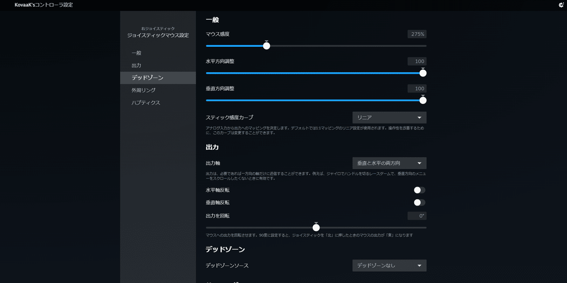Enable the 垂直軸反転 toggle

coord(418,202)
